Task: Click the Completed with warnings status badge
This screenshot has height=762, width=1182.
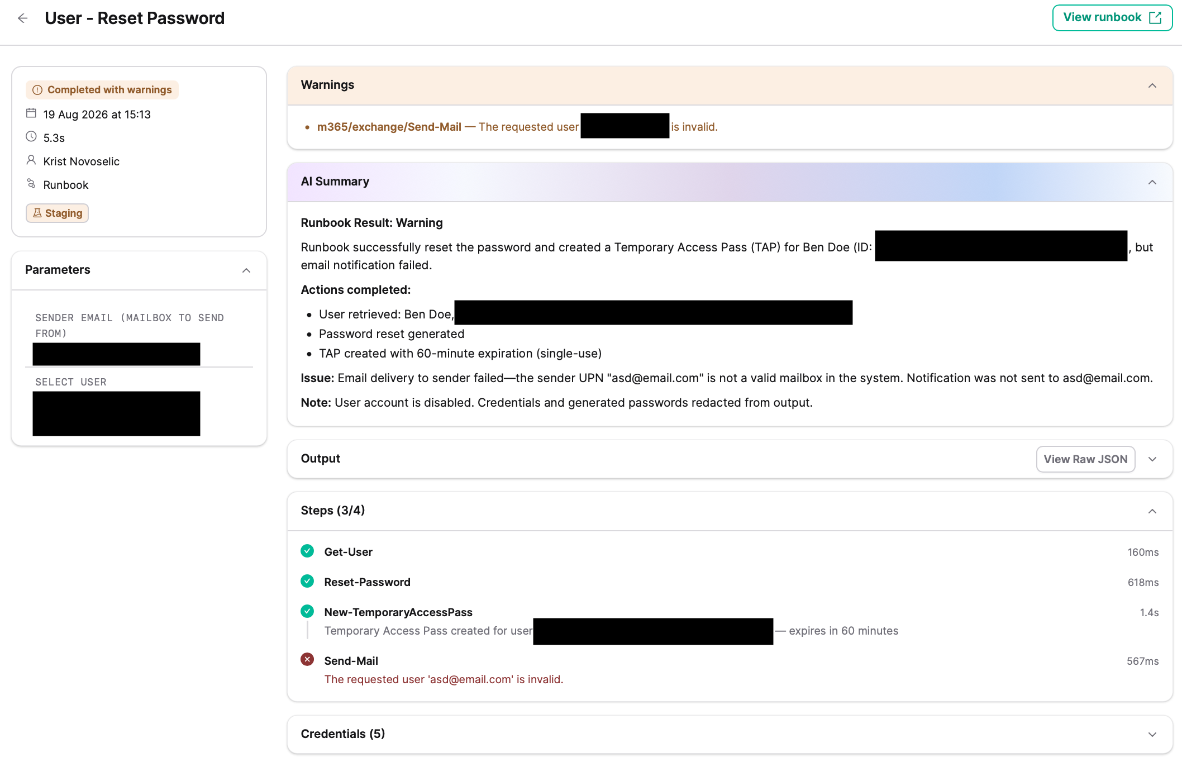Action: (102, 90)
